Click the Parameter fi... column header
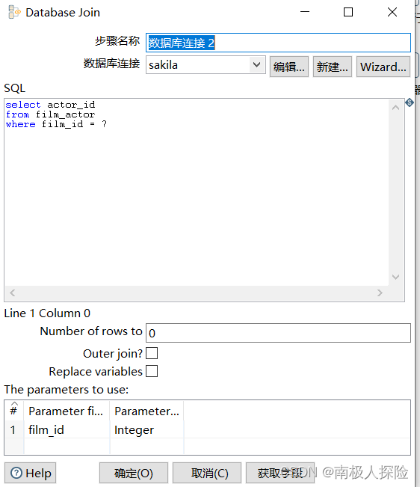420x487 pixels. (x=67, y=411)
